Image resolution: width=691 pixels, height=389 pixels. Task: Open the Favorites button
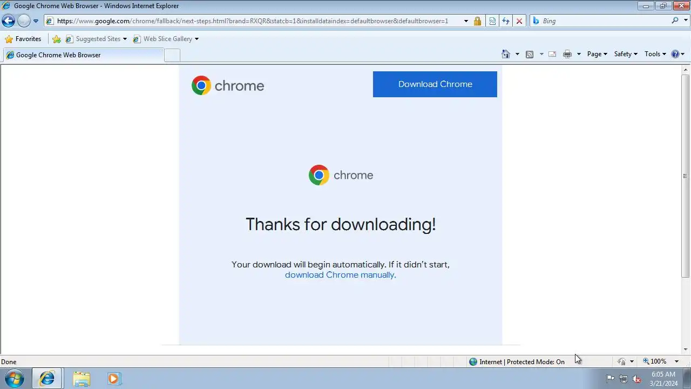pos(23,39)
